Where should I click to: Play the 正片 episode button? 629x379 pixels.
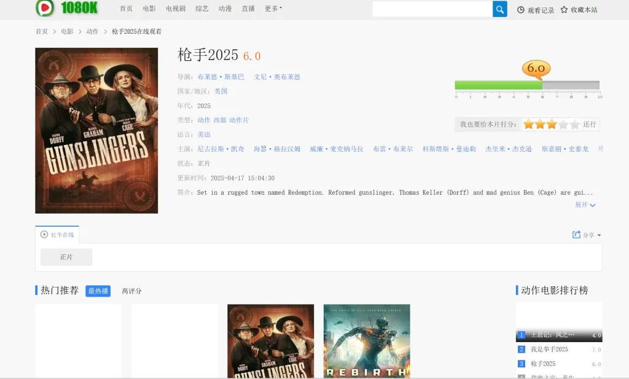(x=66, y=257)
